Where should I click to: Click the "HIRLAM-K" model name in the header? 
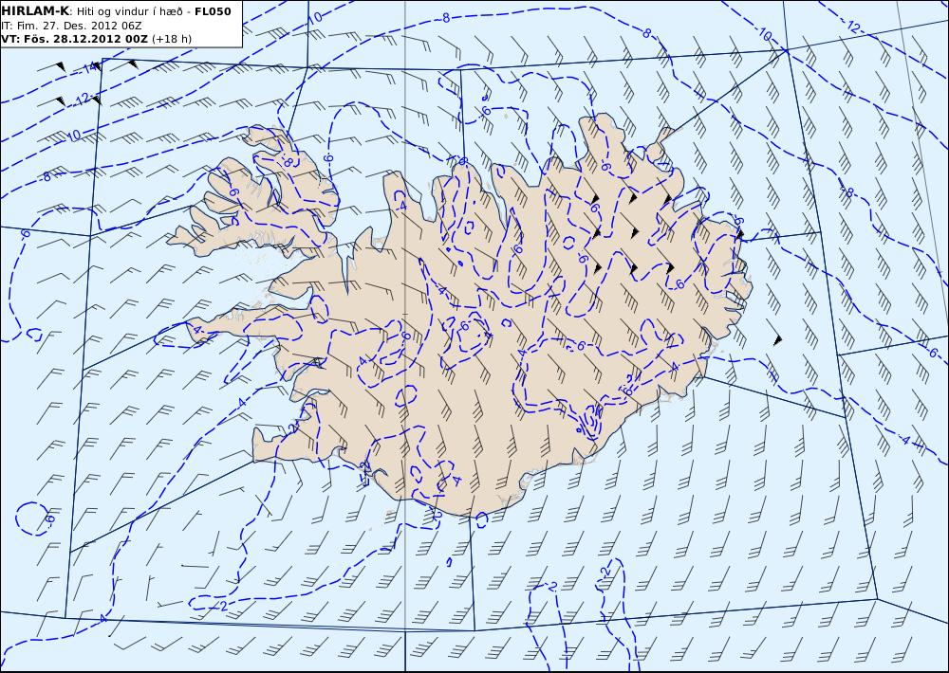coord(36,11)
